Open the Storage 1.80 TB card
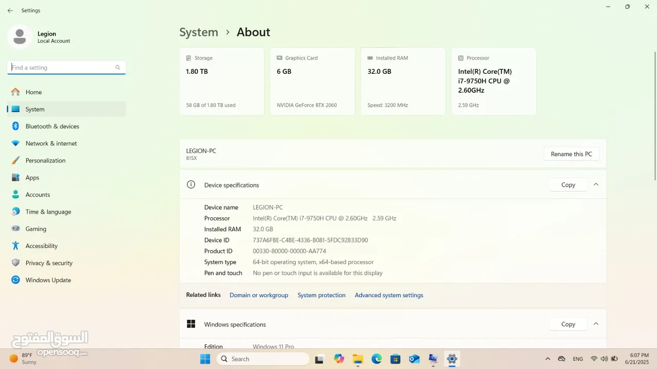657x369 pixels. [222, 81]
